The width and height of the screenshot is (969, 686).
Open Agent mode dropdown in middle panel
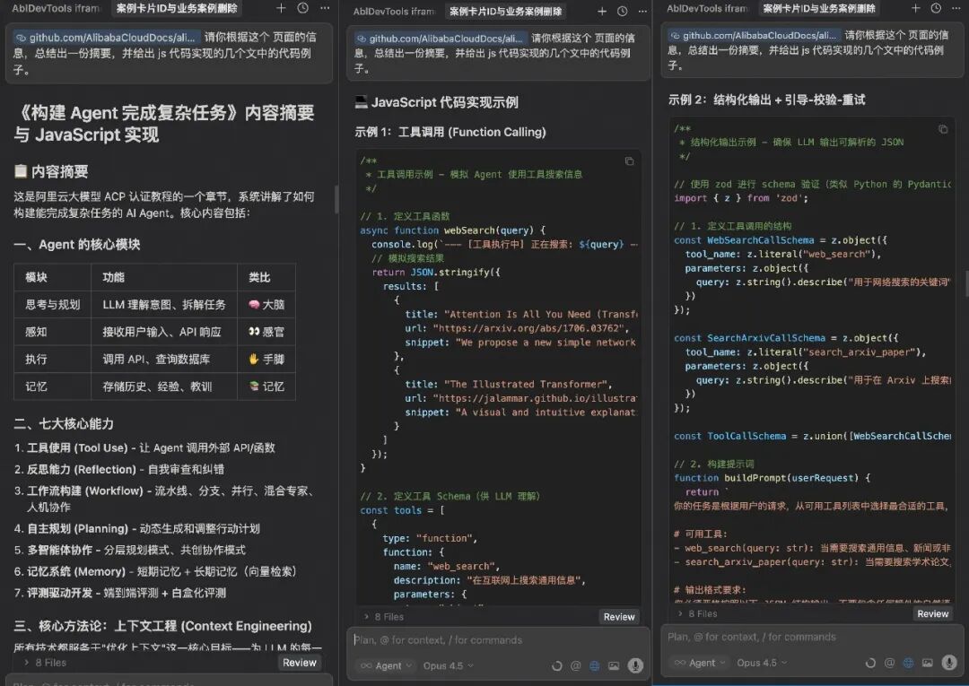tap(386, 665)
